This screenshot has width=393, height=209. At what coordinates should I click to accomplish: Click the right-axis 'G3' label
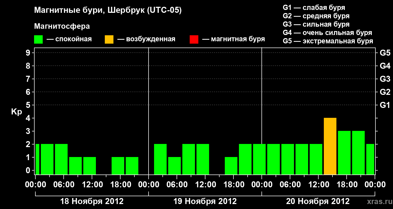point(385,79)
